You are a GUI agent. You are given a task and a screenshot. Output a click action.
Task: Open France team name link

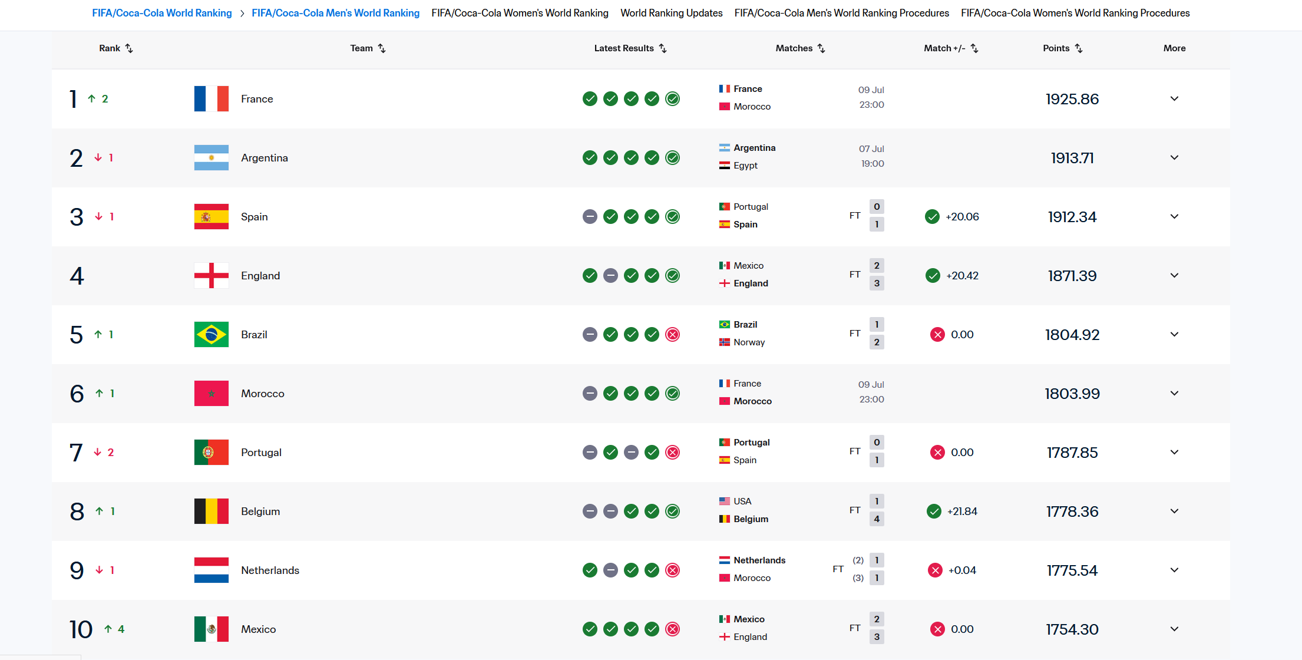coord(257,99)
